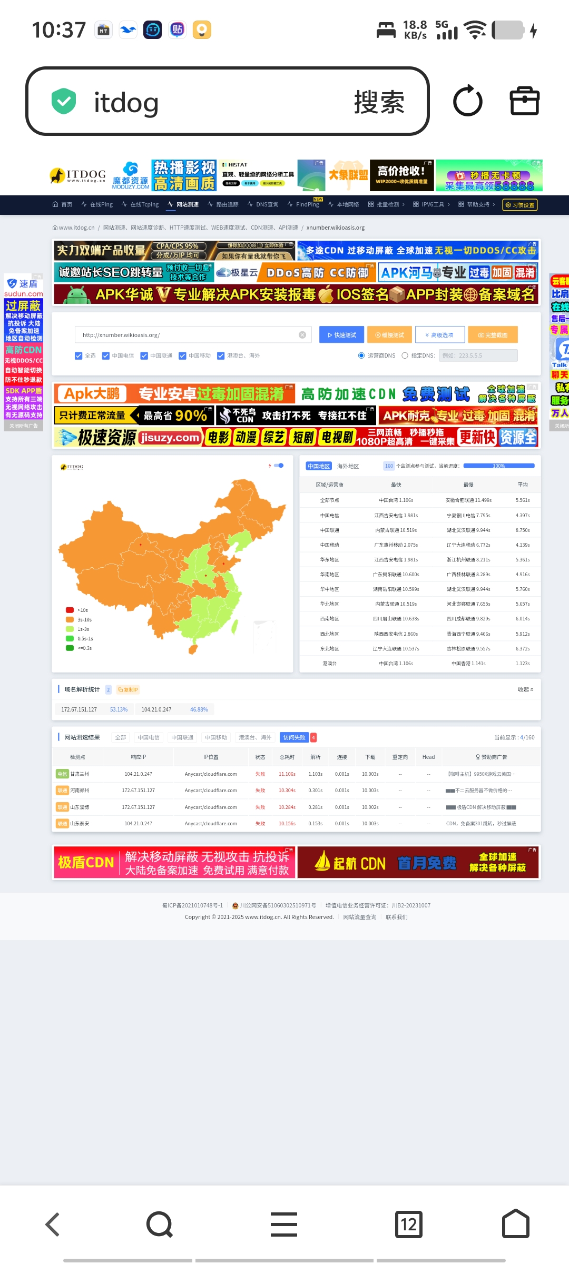Tap the browser home icon
Viewport: 569px width, 1264px height.
tap(515, 1224)
